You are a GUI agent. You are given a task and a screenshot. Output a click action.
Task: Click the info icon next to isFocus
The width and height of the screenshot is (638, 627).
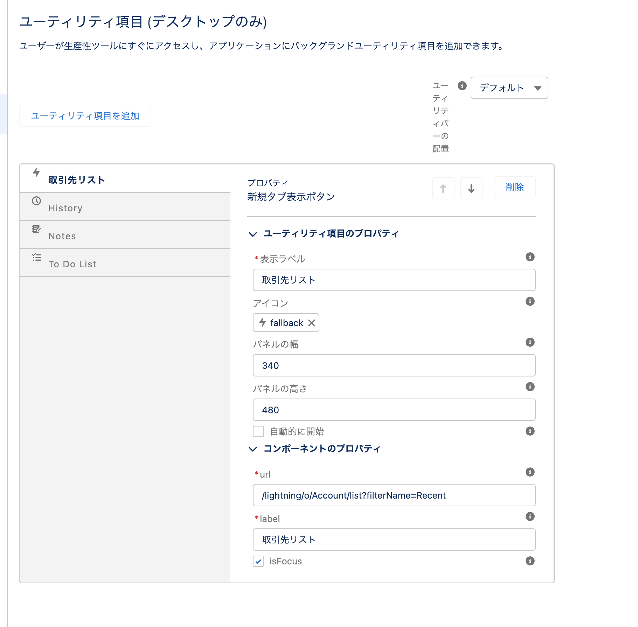point(530,561)
